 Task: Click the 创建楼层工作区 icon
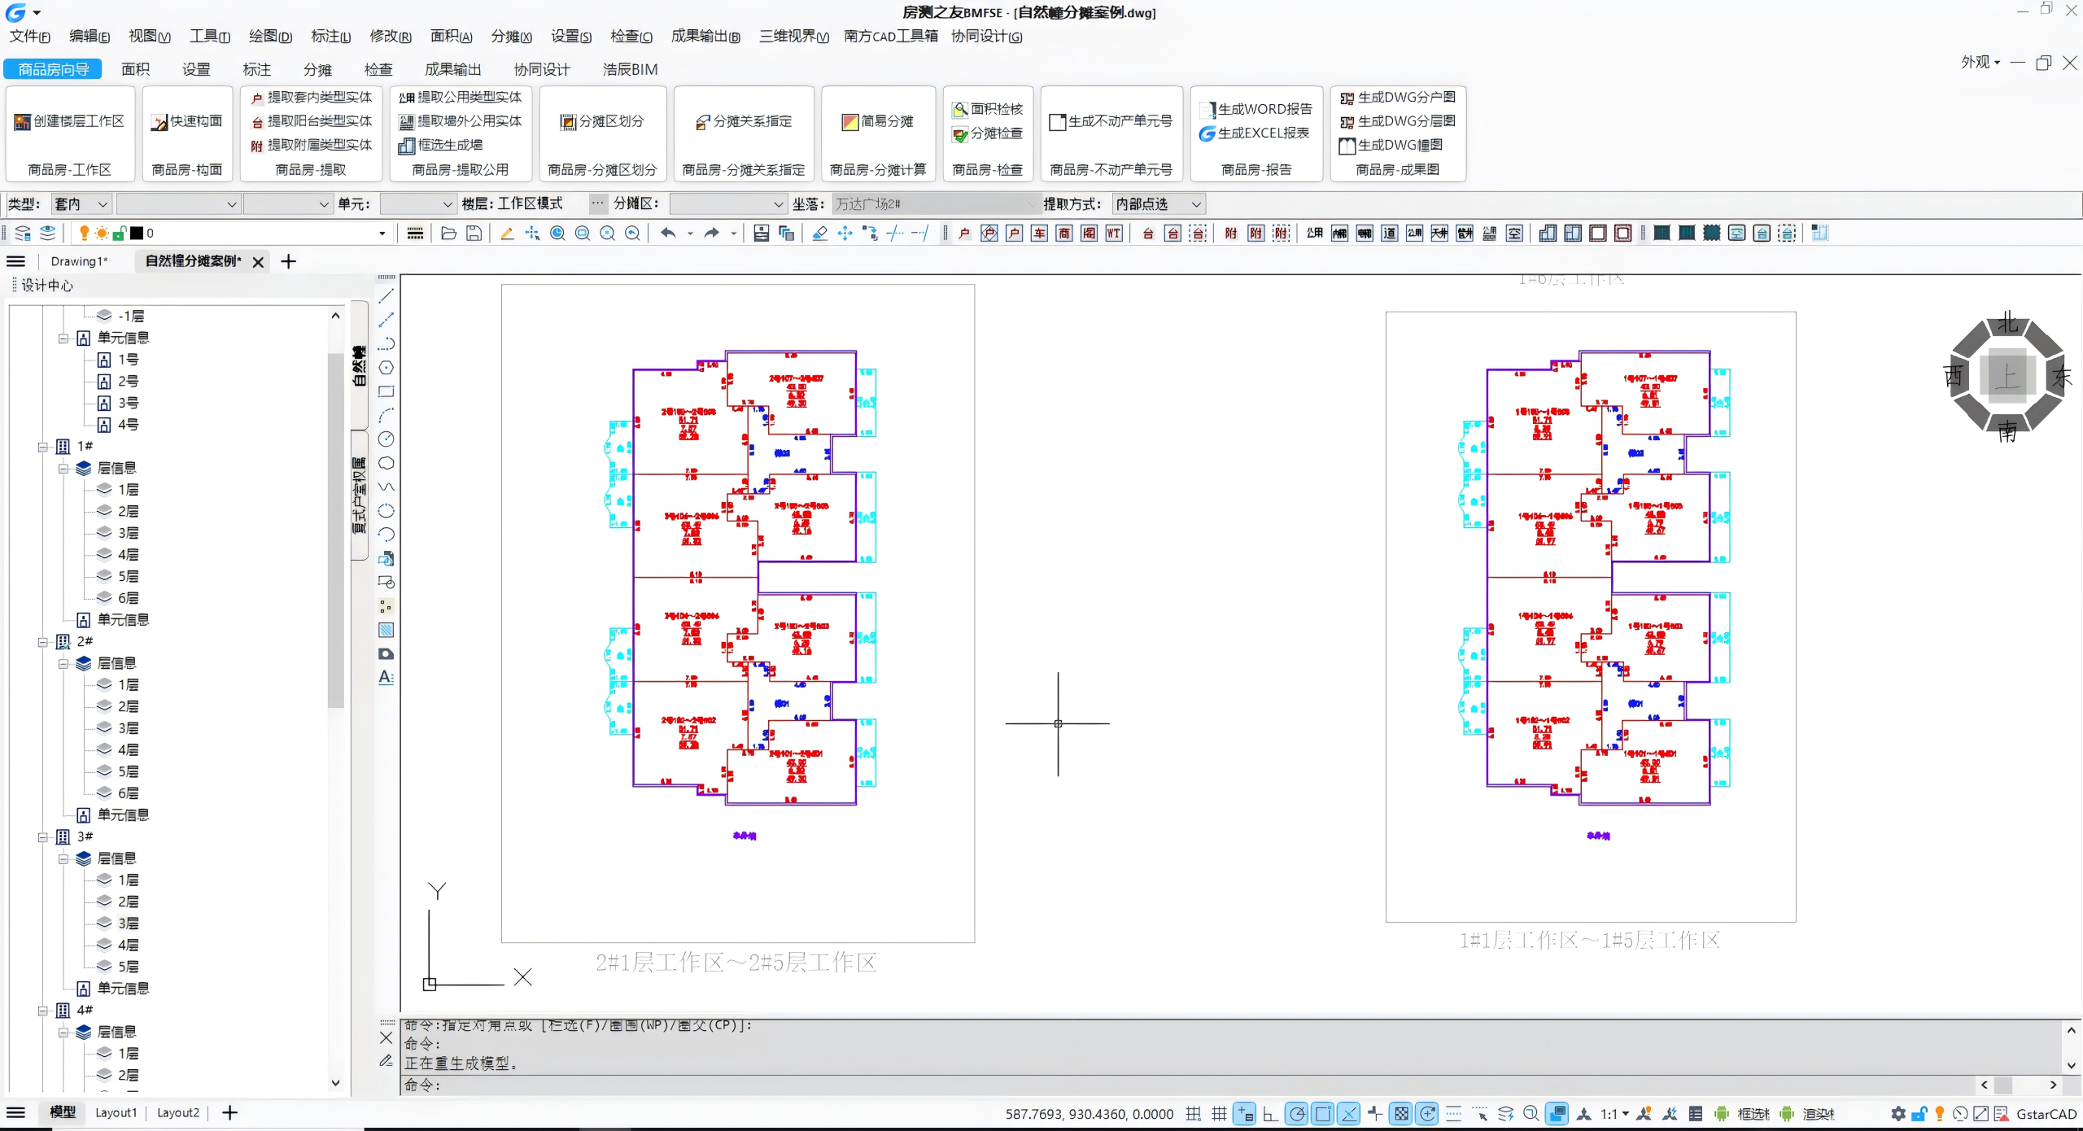(22, 122)
